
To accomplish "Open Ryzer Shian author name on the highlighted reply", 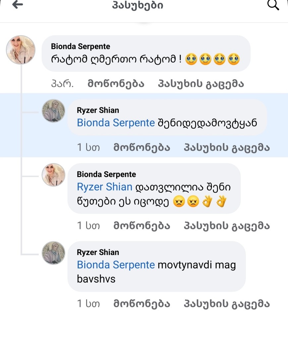I will click(x=98, y=110).
